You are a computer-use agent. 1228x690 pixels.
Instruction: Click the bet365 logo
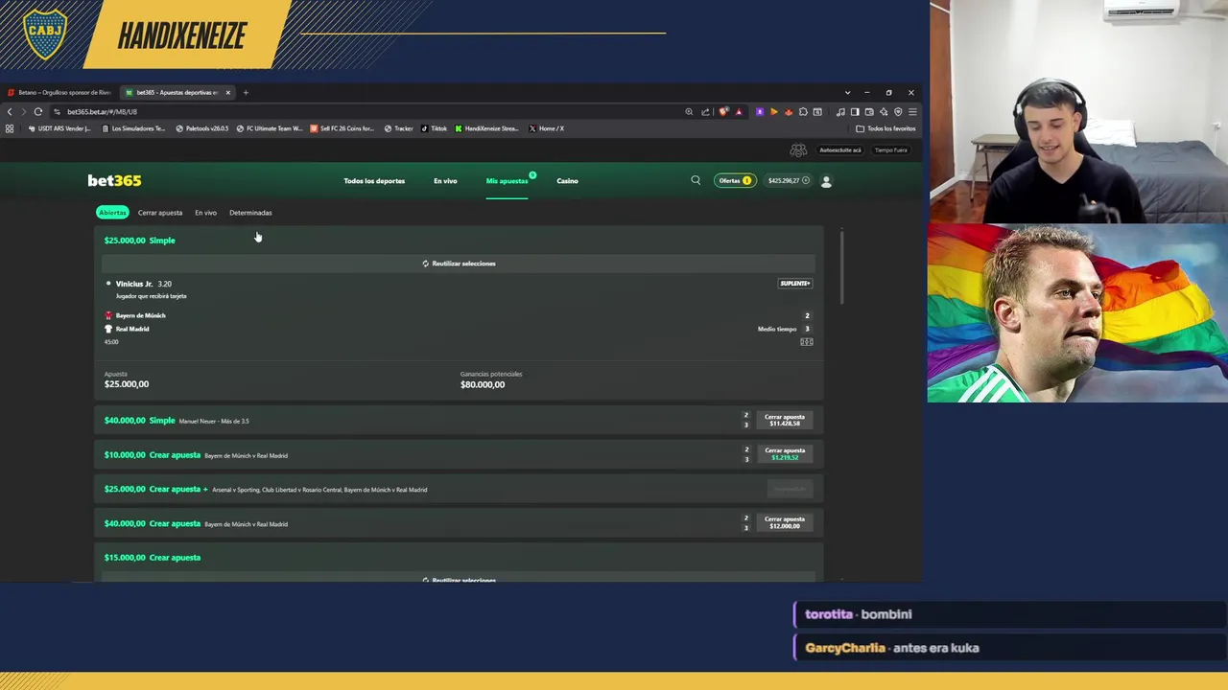[114, 180]
